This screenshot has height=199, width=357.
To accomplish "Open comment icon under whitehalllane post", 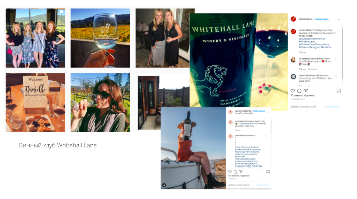I will click(299, 91).
